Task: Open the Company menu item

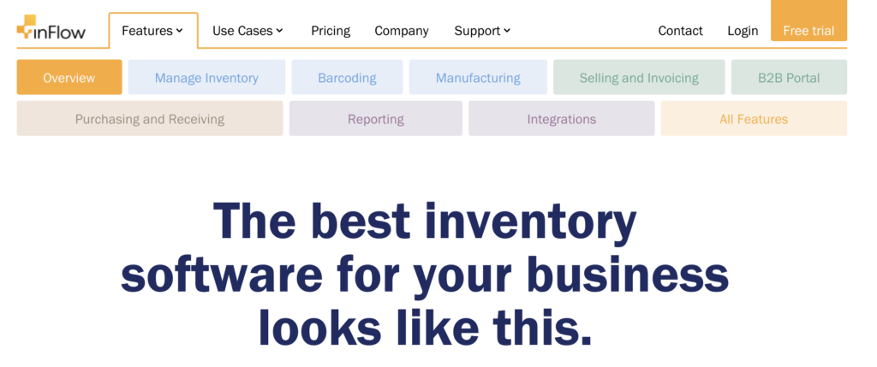Action: coord(402,31)
